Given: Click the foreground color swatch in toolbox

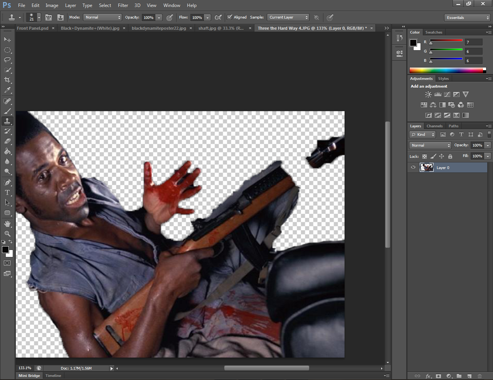Looking at the screenshot, I should coord(5,250).
